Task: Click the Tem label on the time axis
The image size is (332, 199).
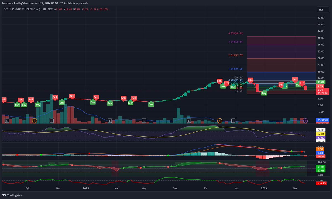Action: pos(175,188)
